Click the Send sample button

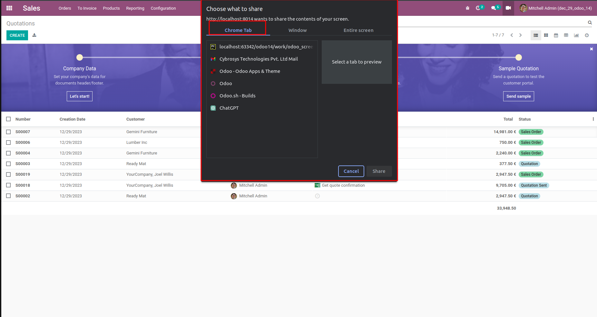(519, 96)
